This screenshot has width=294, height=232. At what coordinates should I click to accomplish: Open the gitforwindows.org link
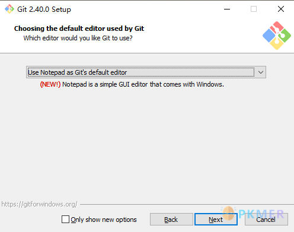(39, 204)
